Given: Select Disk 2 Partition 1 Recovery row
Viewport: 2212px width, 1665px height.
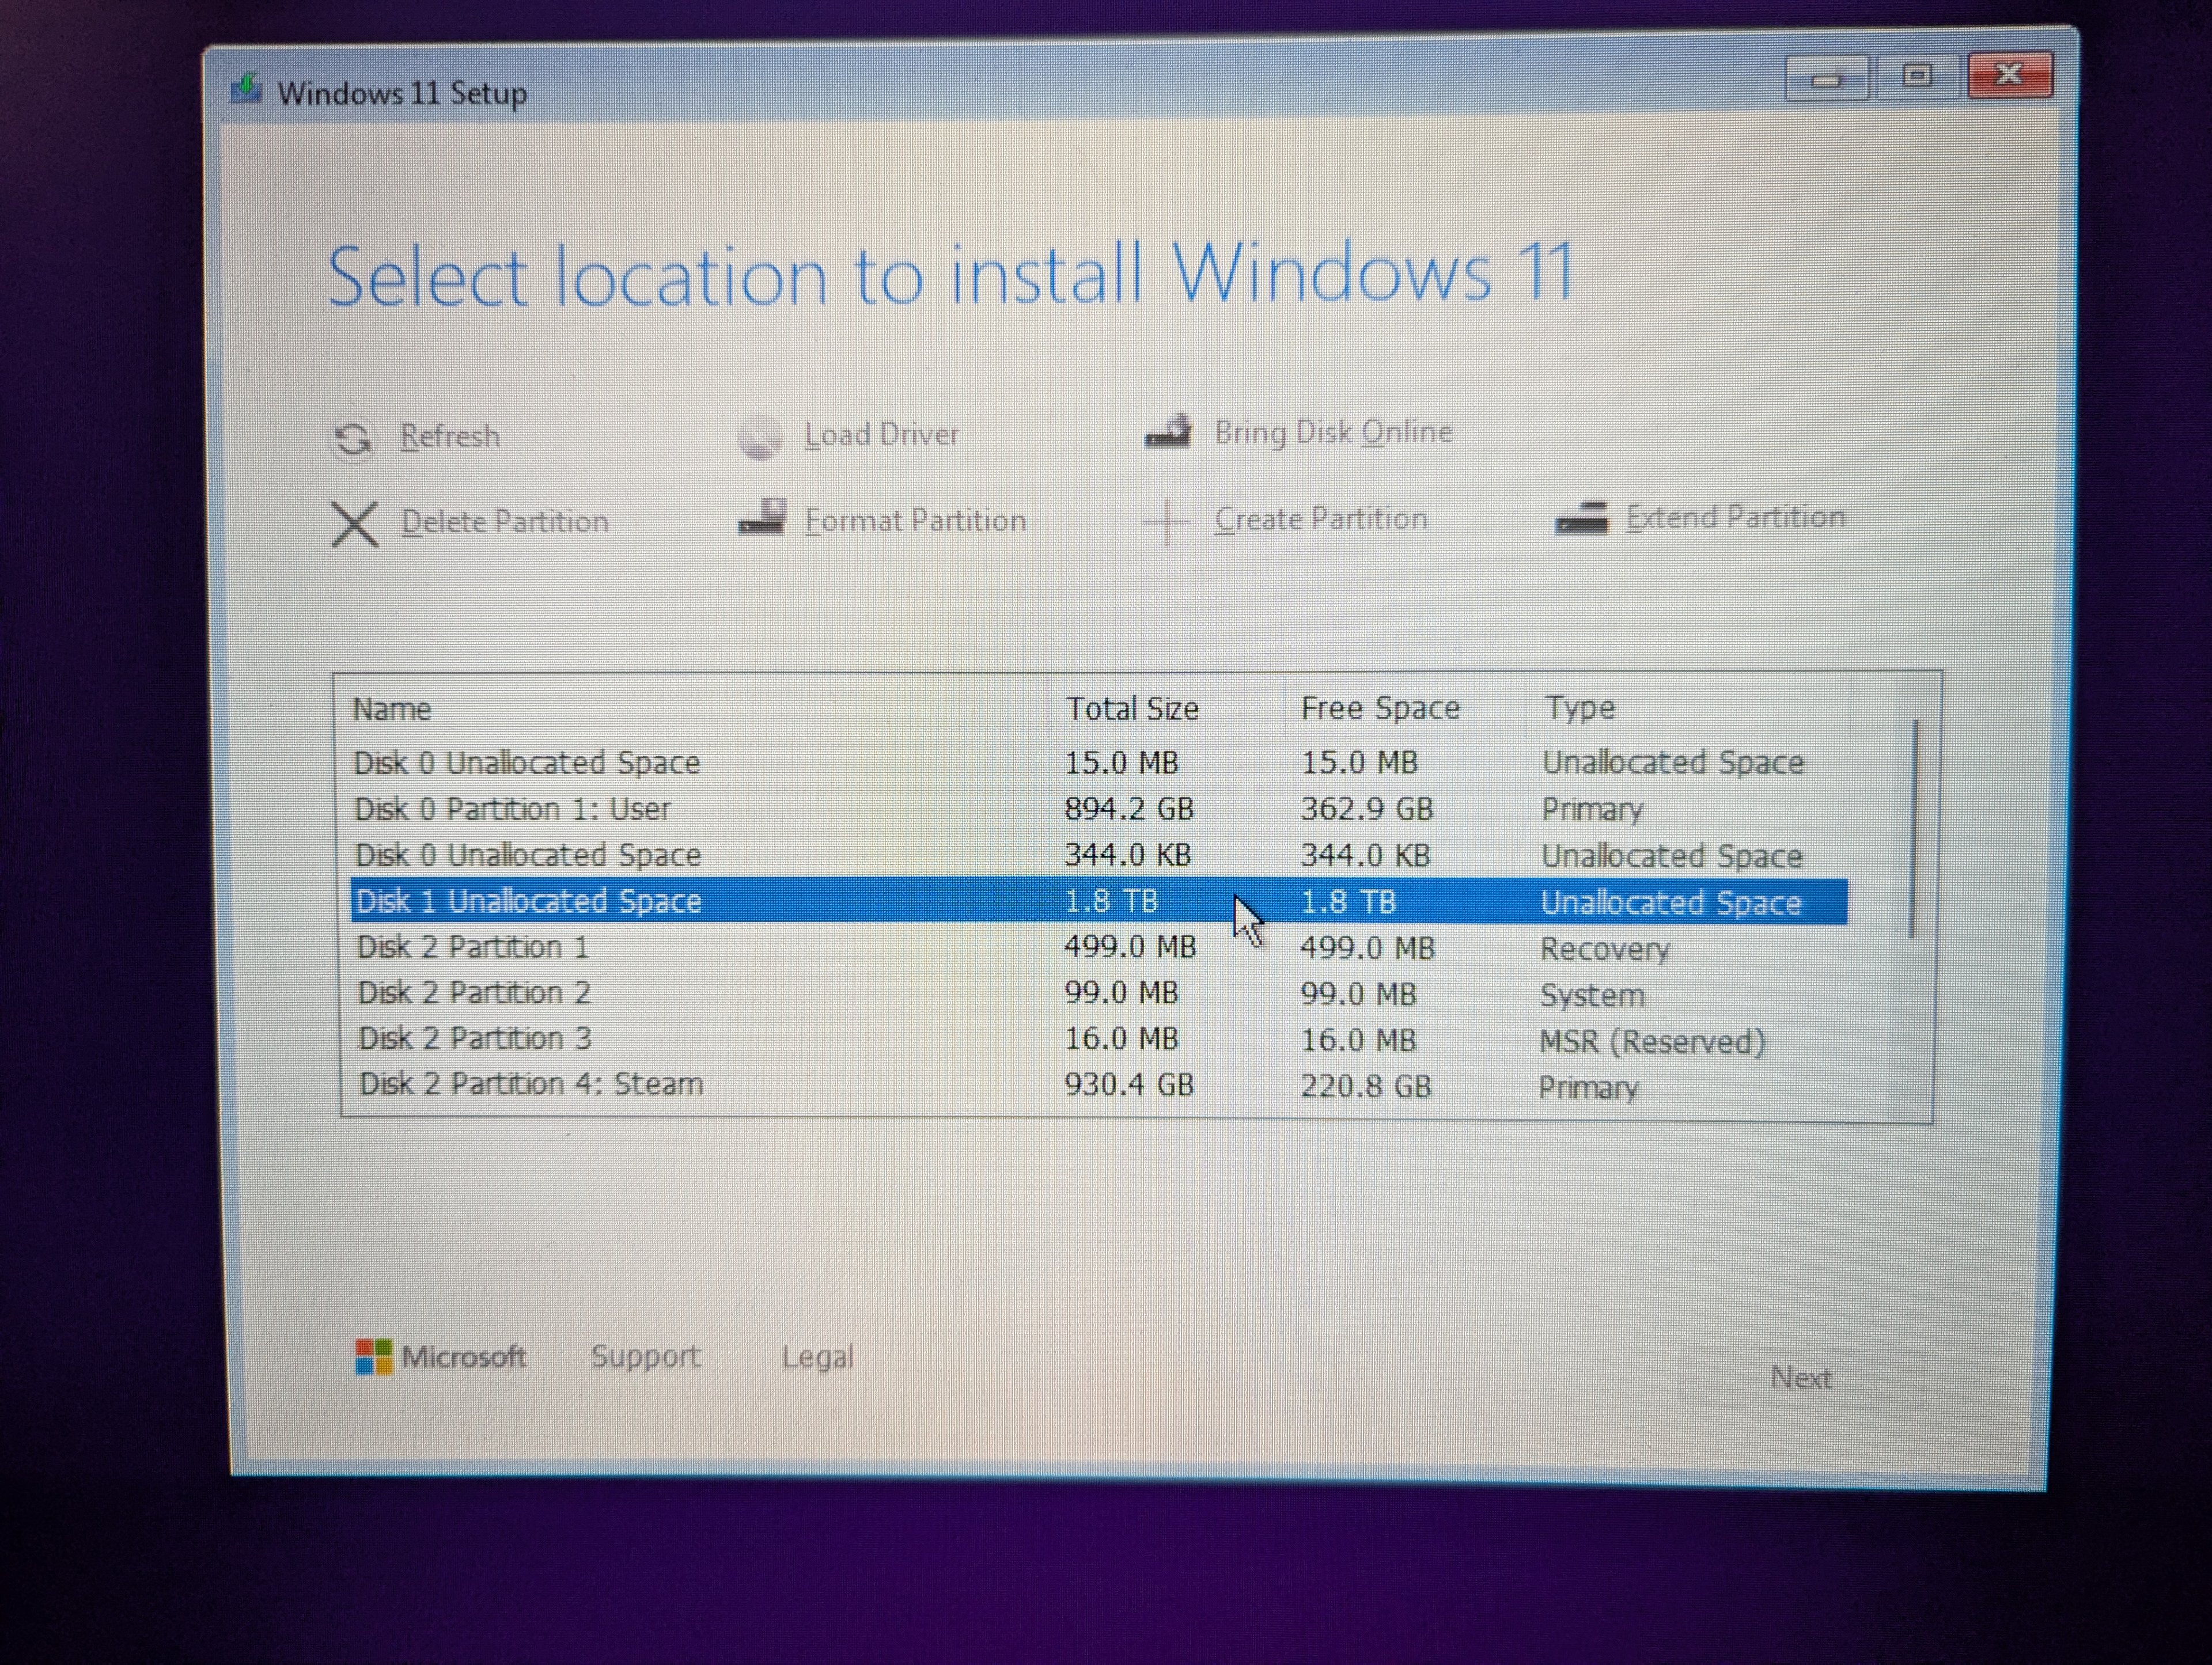Looking at the screenshot, I should [473, 947].
